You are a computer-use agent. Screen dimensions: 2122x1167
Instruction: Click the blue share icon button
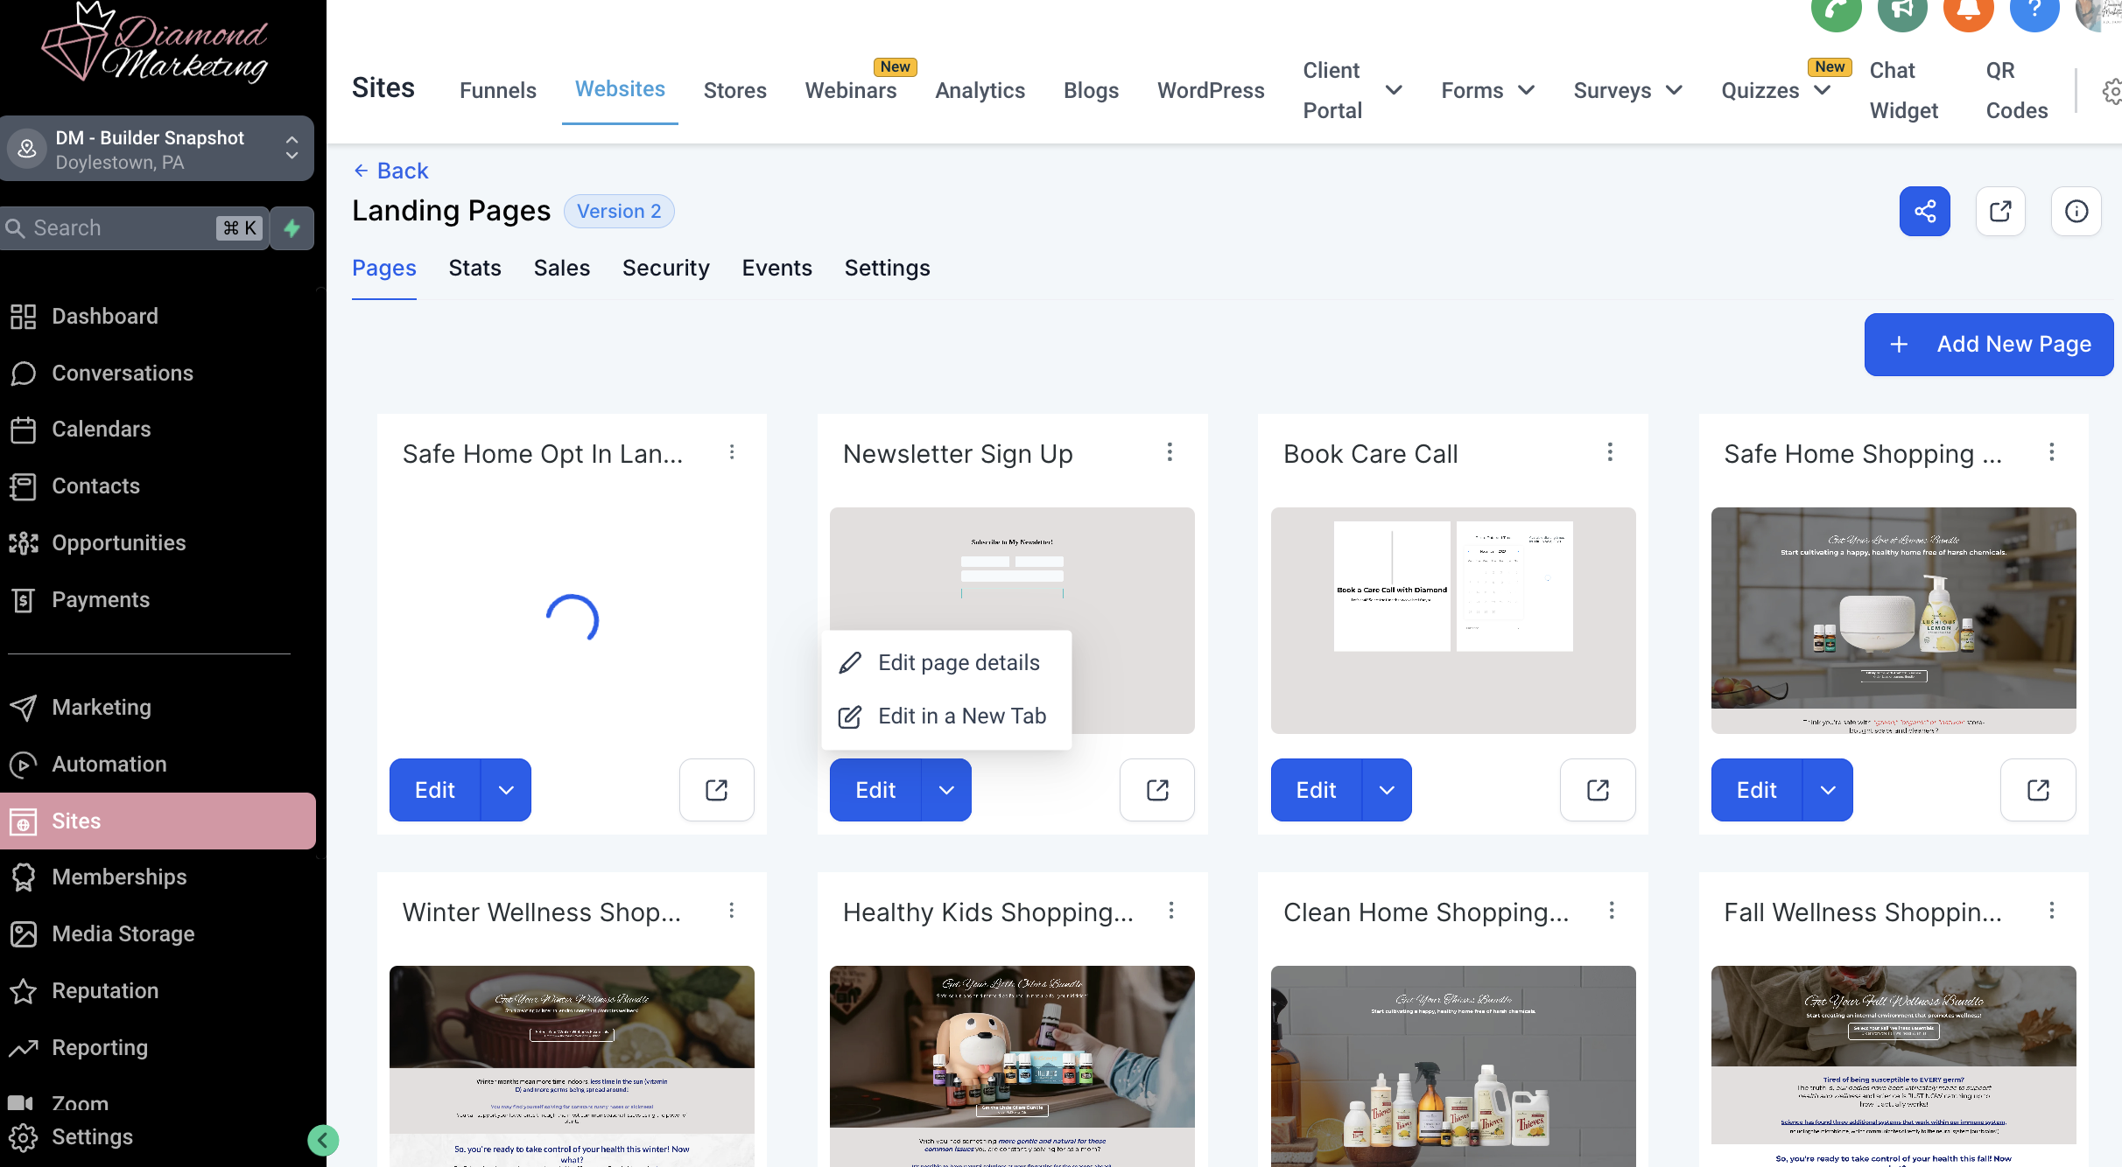[1924, 211]
